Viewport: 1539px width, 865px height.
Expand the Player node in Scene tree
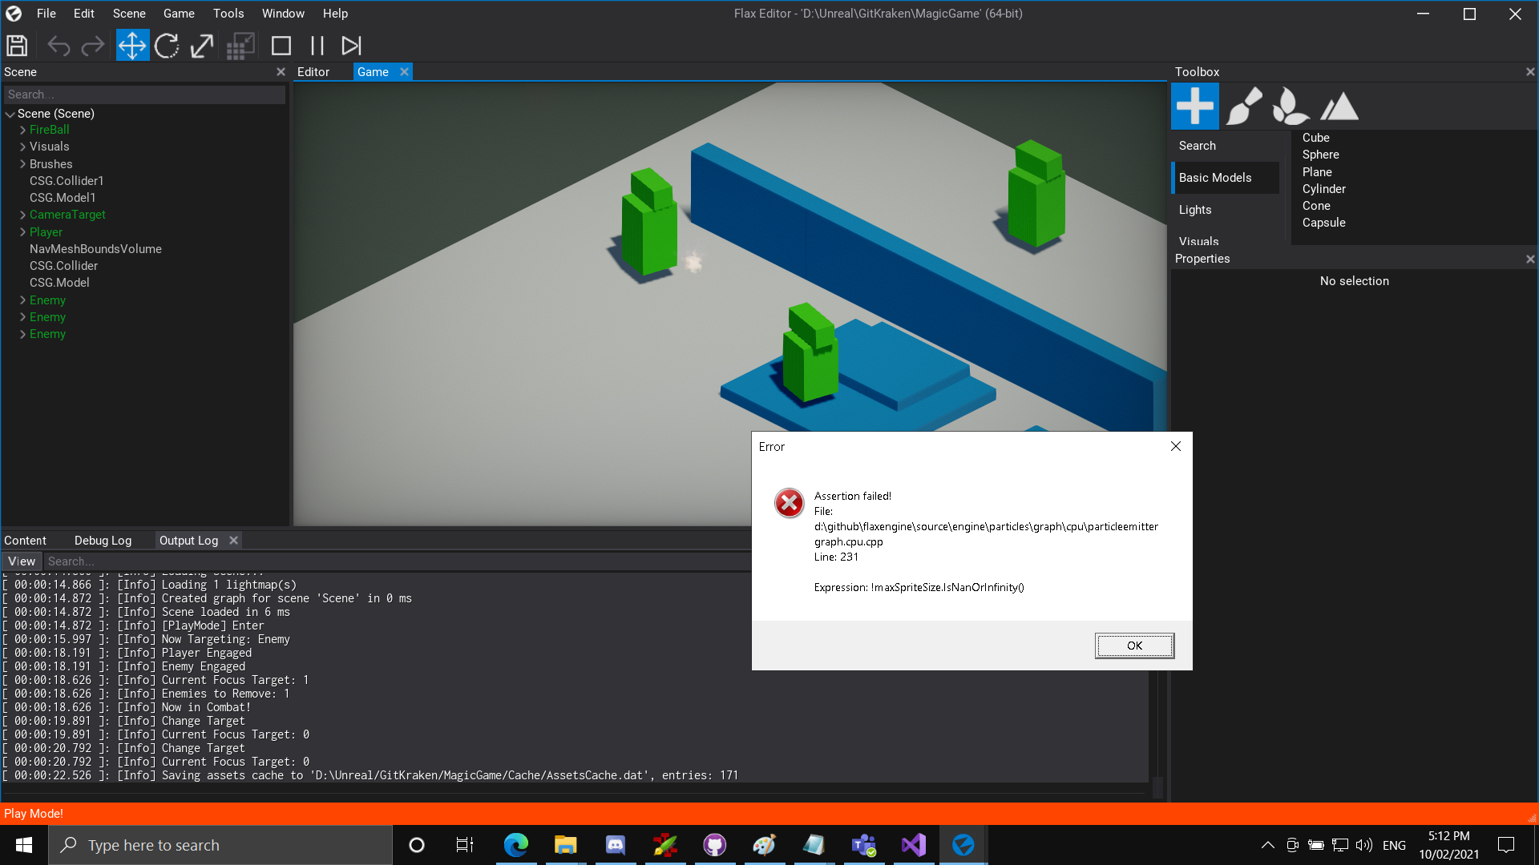click(x=22, y=231)
